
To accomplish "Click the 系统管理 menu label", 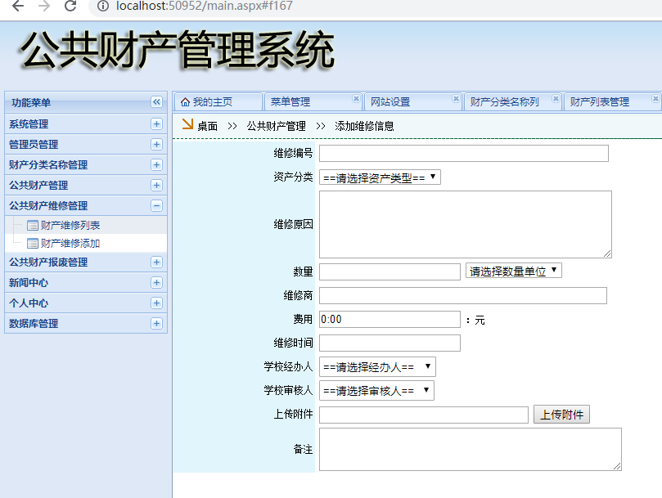I will coord(29,124).
